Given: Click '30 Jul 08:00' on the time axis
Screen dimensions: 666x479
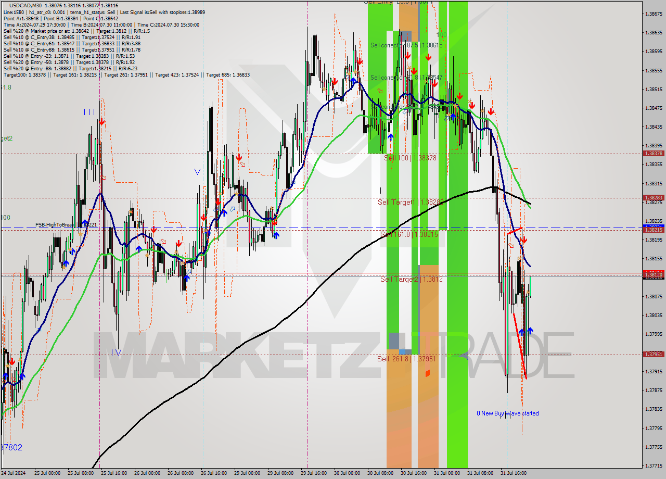Looking at the screenshot, I should [x=380, y=473].
